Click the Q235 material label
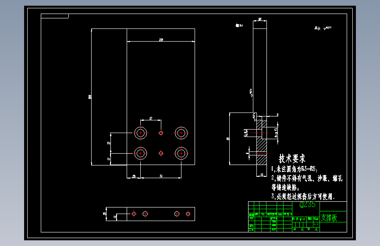This screenshot has height=246, width=380. [x=307, y=205]
